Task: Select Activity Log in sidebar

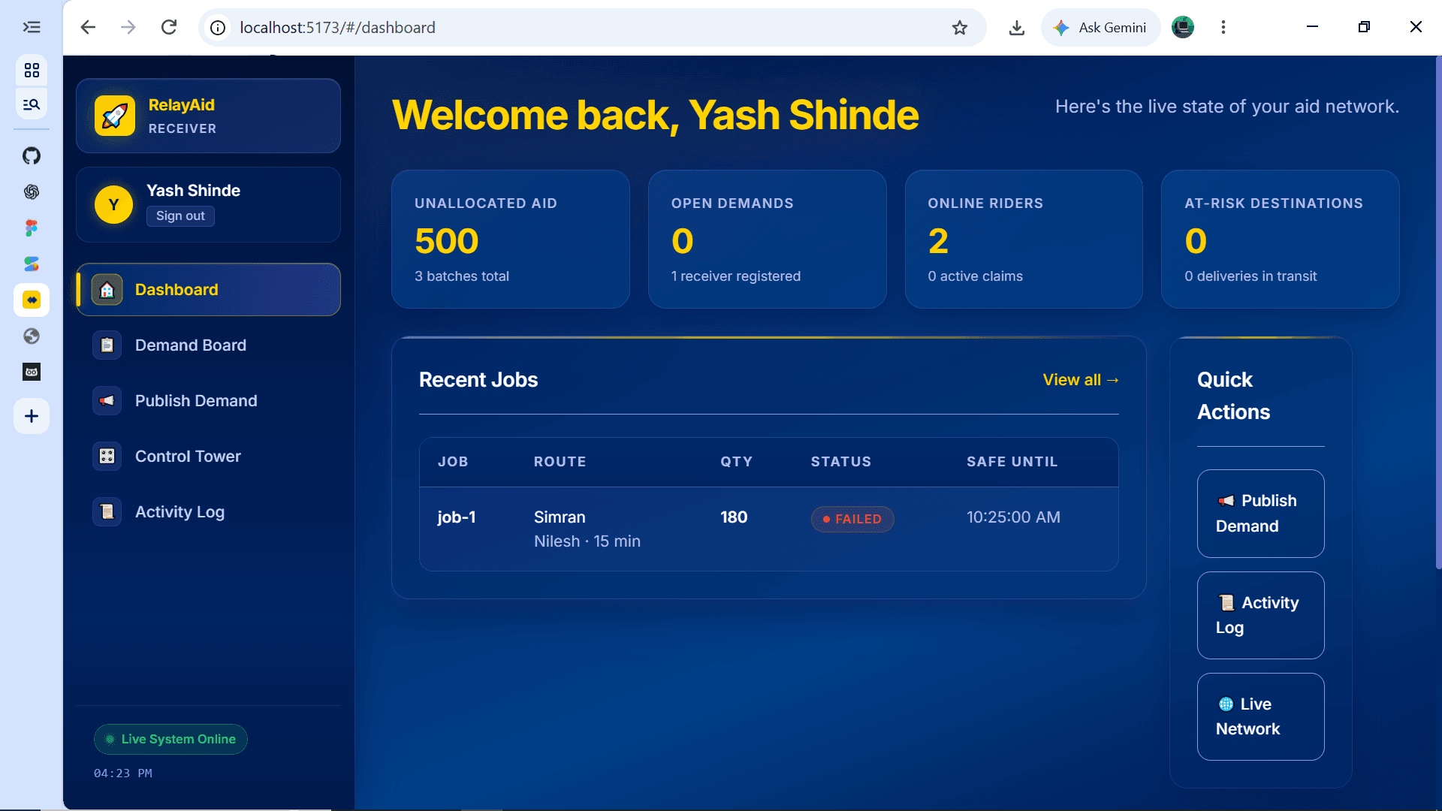Action: pos(209,512)
